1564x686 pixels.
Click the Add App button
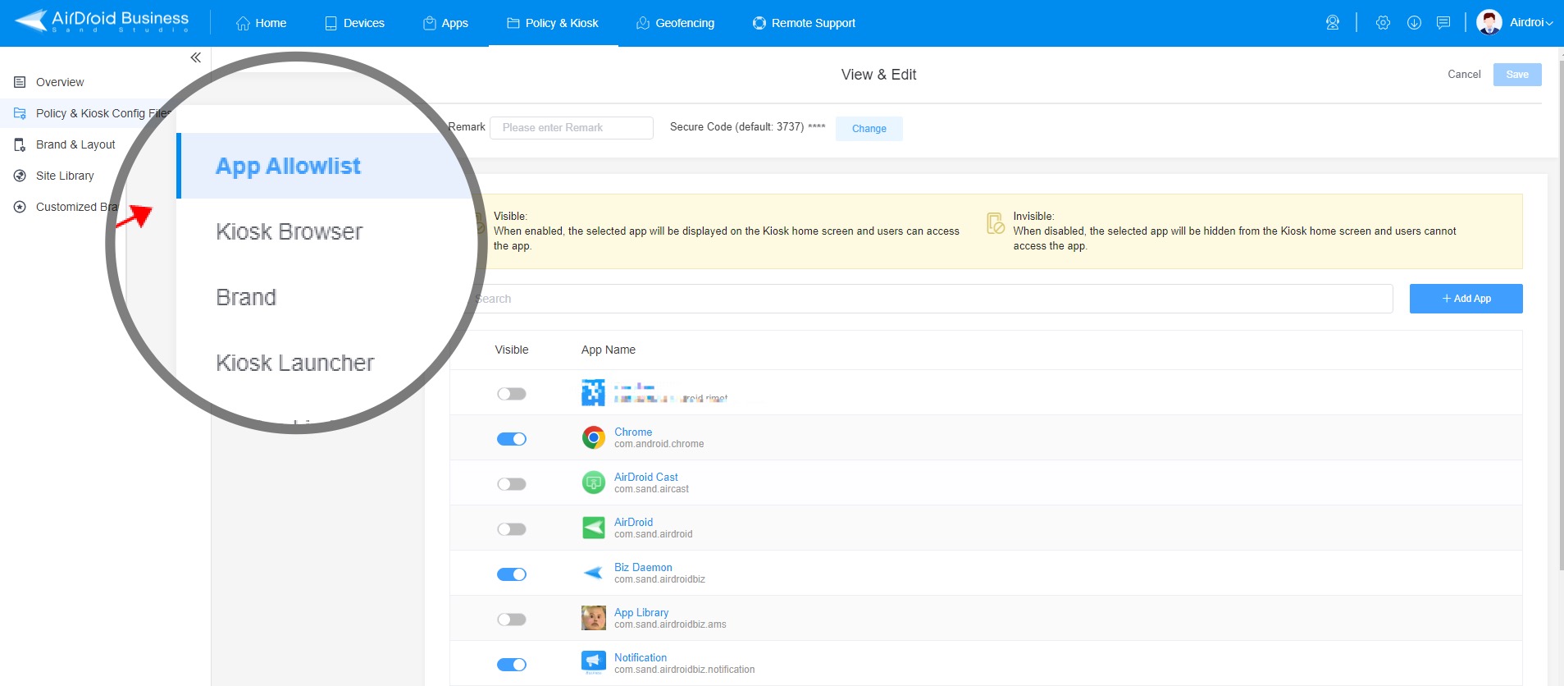1466,299
